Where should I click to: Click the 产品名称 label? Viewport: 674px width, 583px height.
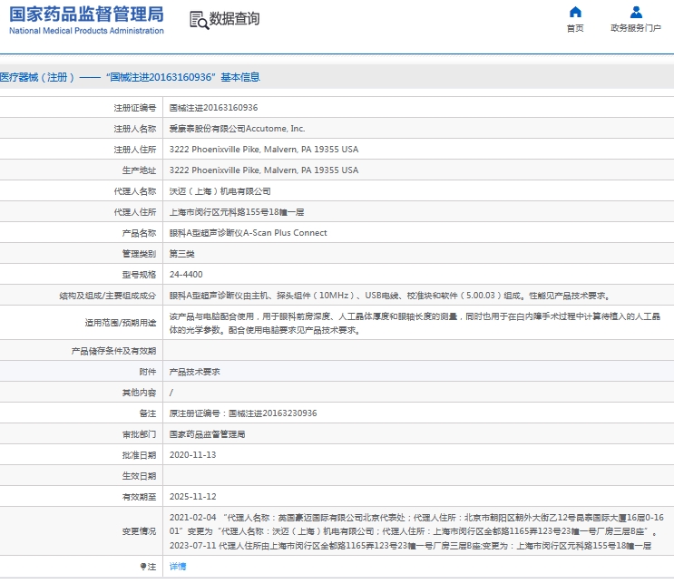coord(140,233)
